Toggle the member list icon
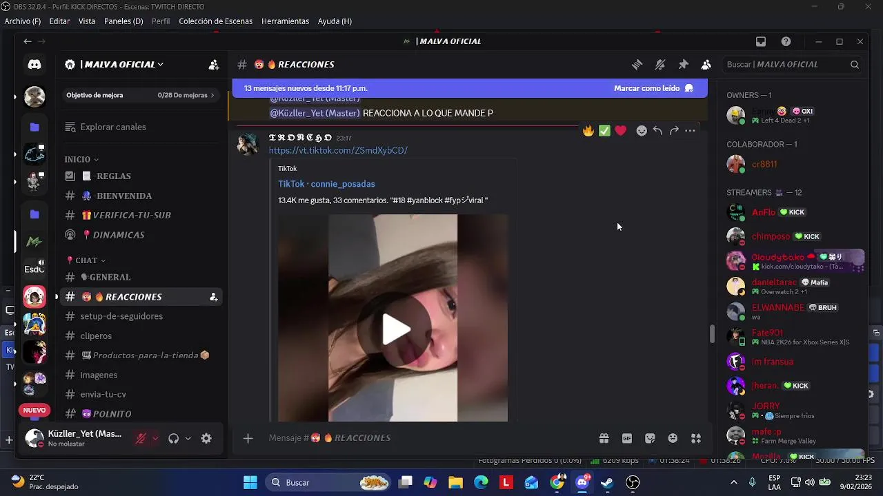This screenshot has height=496, width=883. [x=706, y=64]
